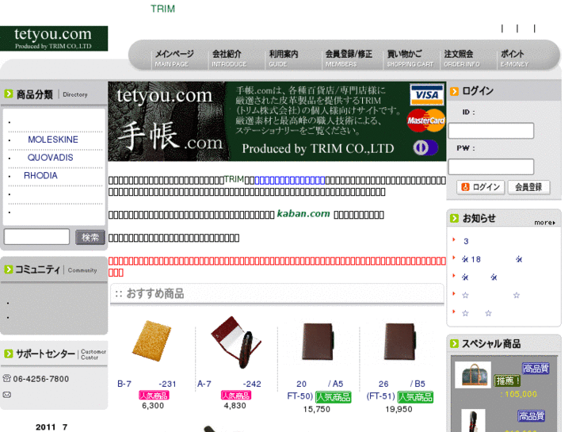Open the 注文照会 ORDER INFO menu
576x432 pixels.
(462, 59)
